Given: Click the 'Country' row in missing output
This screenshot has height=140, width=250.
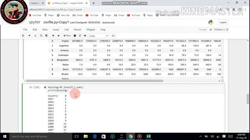Looking at the screenshot, I should coord(57,96).
